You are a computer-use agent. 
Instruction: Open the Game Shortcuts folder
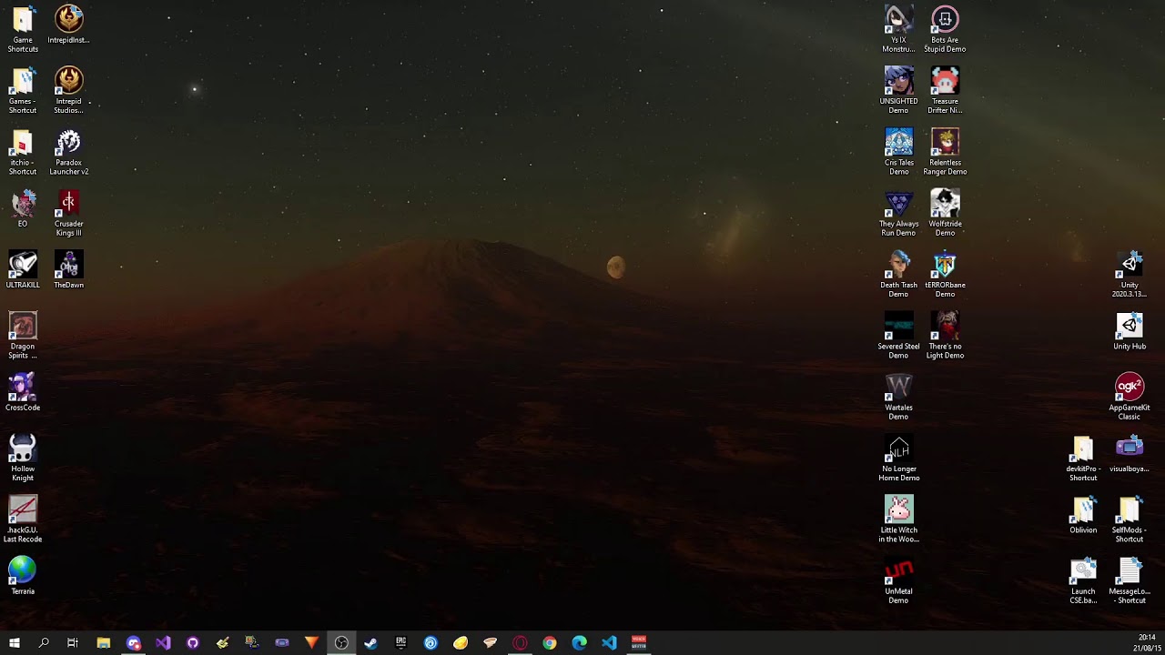coord(23,29)
